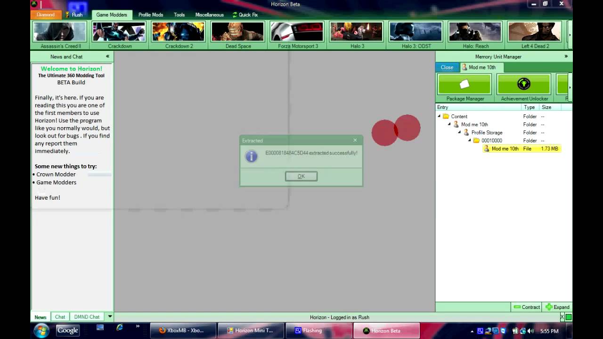Open the Package Manager tool
Image resolution: width=603 pixels, height=339 pixels.
(465, 88)
